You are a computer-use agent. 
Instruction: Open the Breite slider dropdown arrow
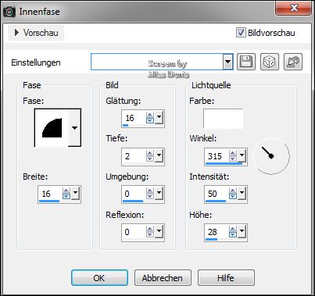tap(75, 193)
